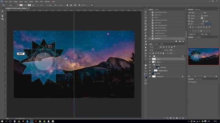
Task: Click Character panel text color swatch
Action: [208, 24]
